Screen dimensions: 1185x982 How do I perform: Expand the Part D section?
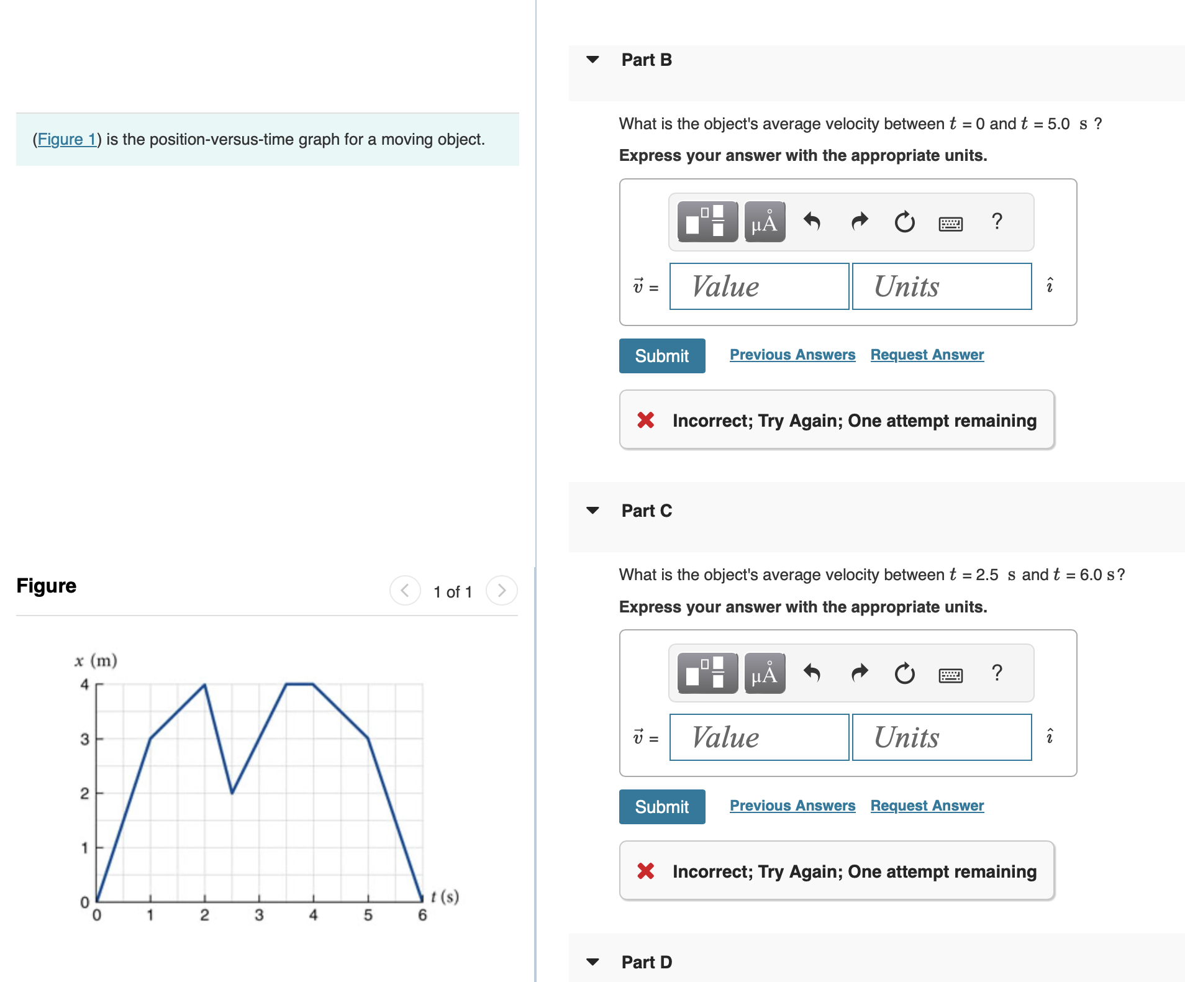[593, 962]
